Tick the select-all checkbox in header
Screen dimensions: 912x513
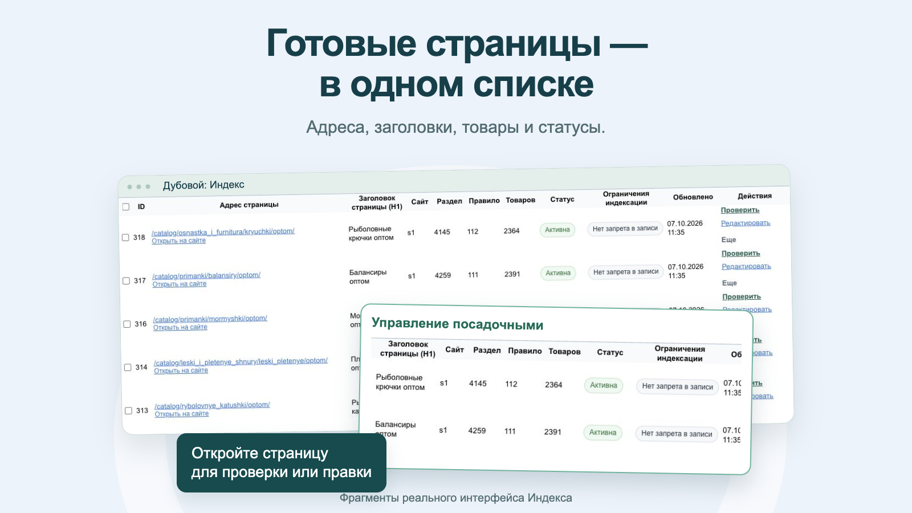[126, 207]
